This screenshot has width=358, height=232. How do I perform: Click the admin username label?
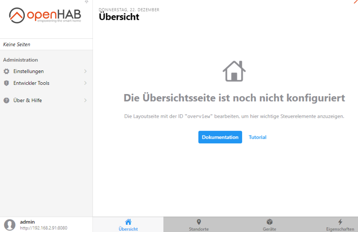point(27,222)
